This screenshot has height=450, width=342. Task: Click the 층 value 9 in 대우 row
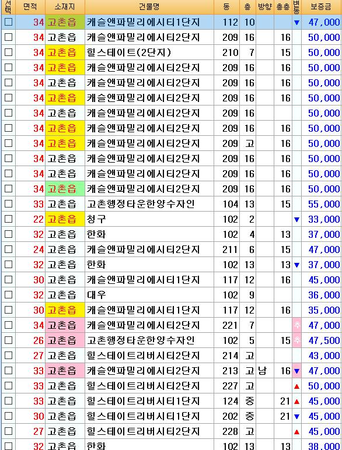click(252, 296)
